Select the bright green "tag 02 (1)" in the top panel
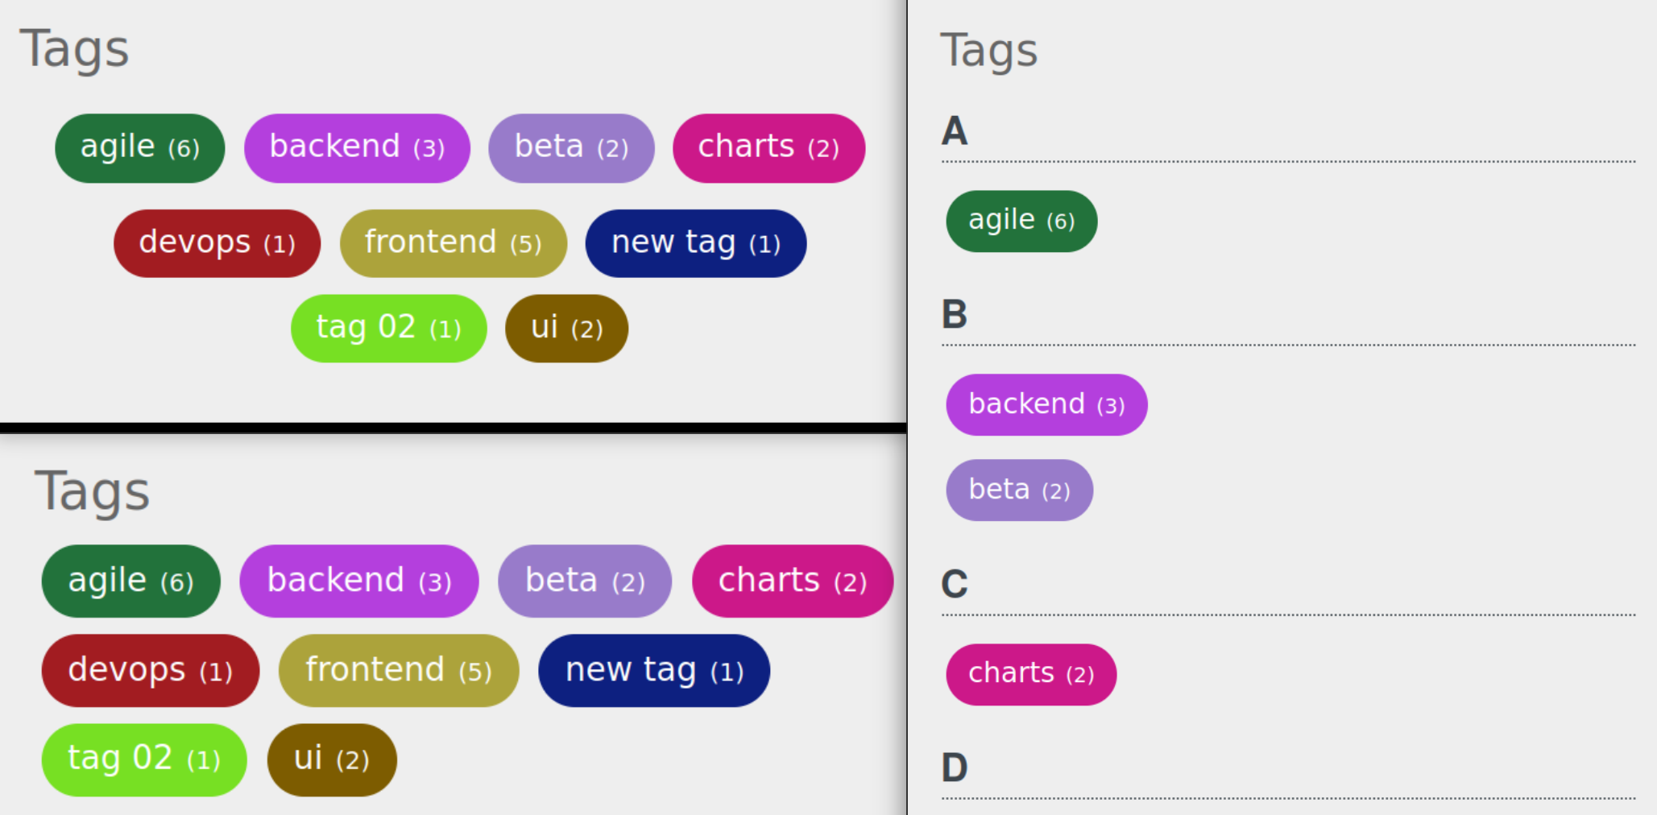The width and height of the screenshot is (1657, 815). point(388,328)
